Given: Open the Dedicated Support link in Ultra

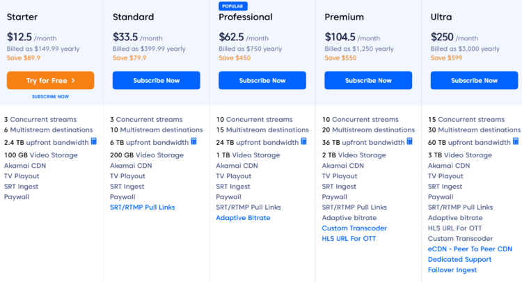Looking at the screenshot, I should 460,260.
